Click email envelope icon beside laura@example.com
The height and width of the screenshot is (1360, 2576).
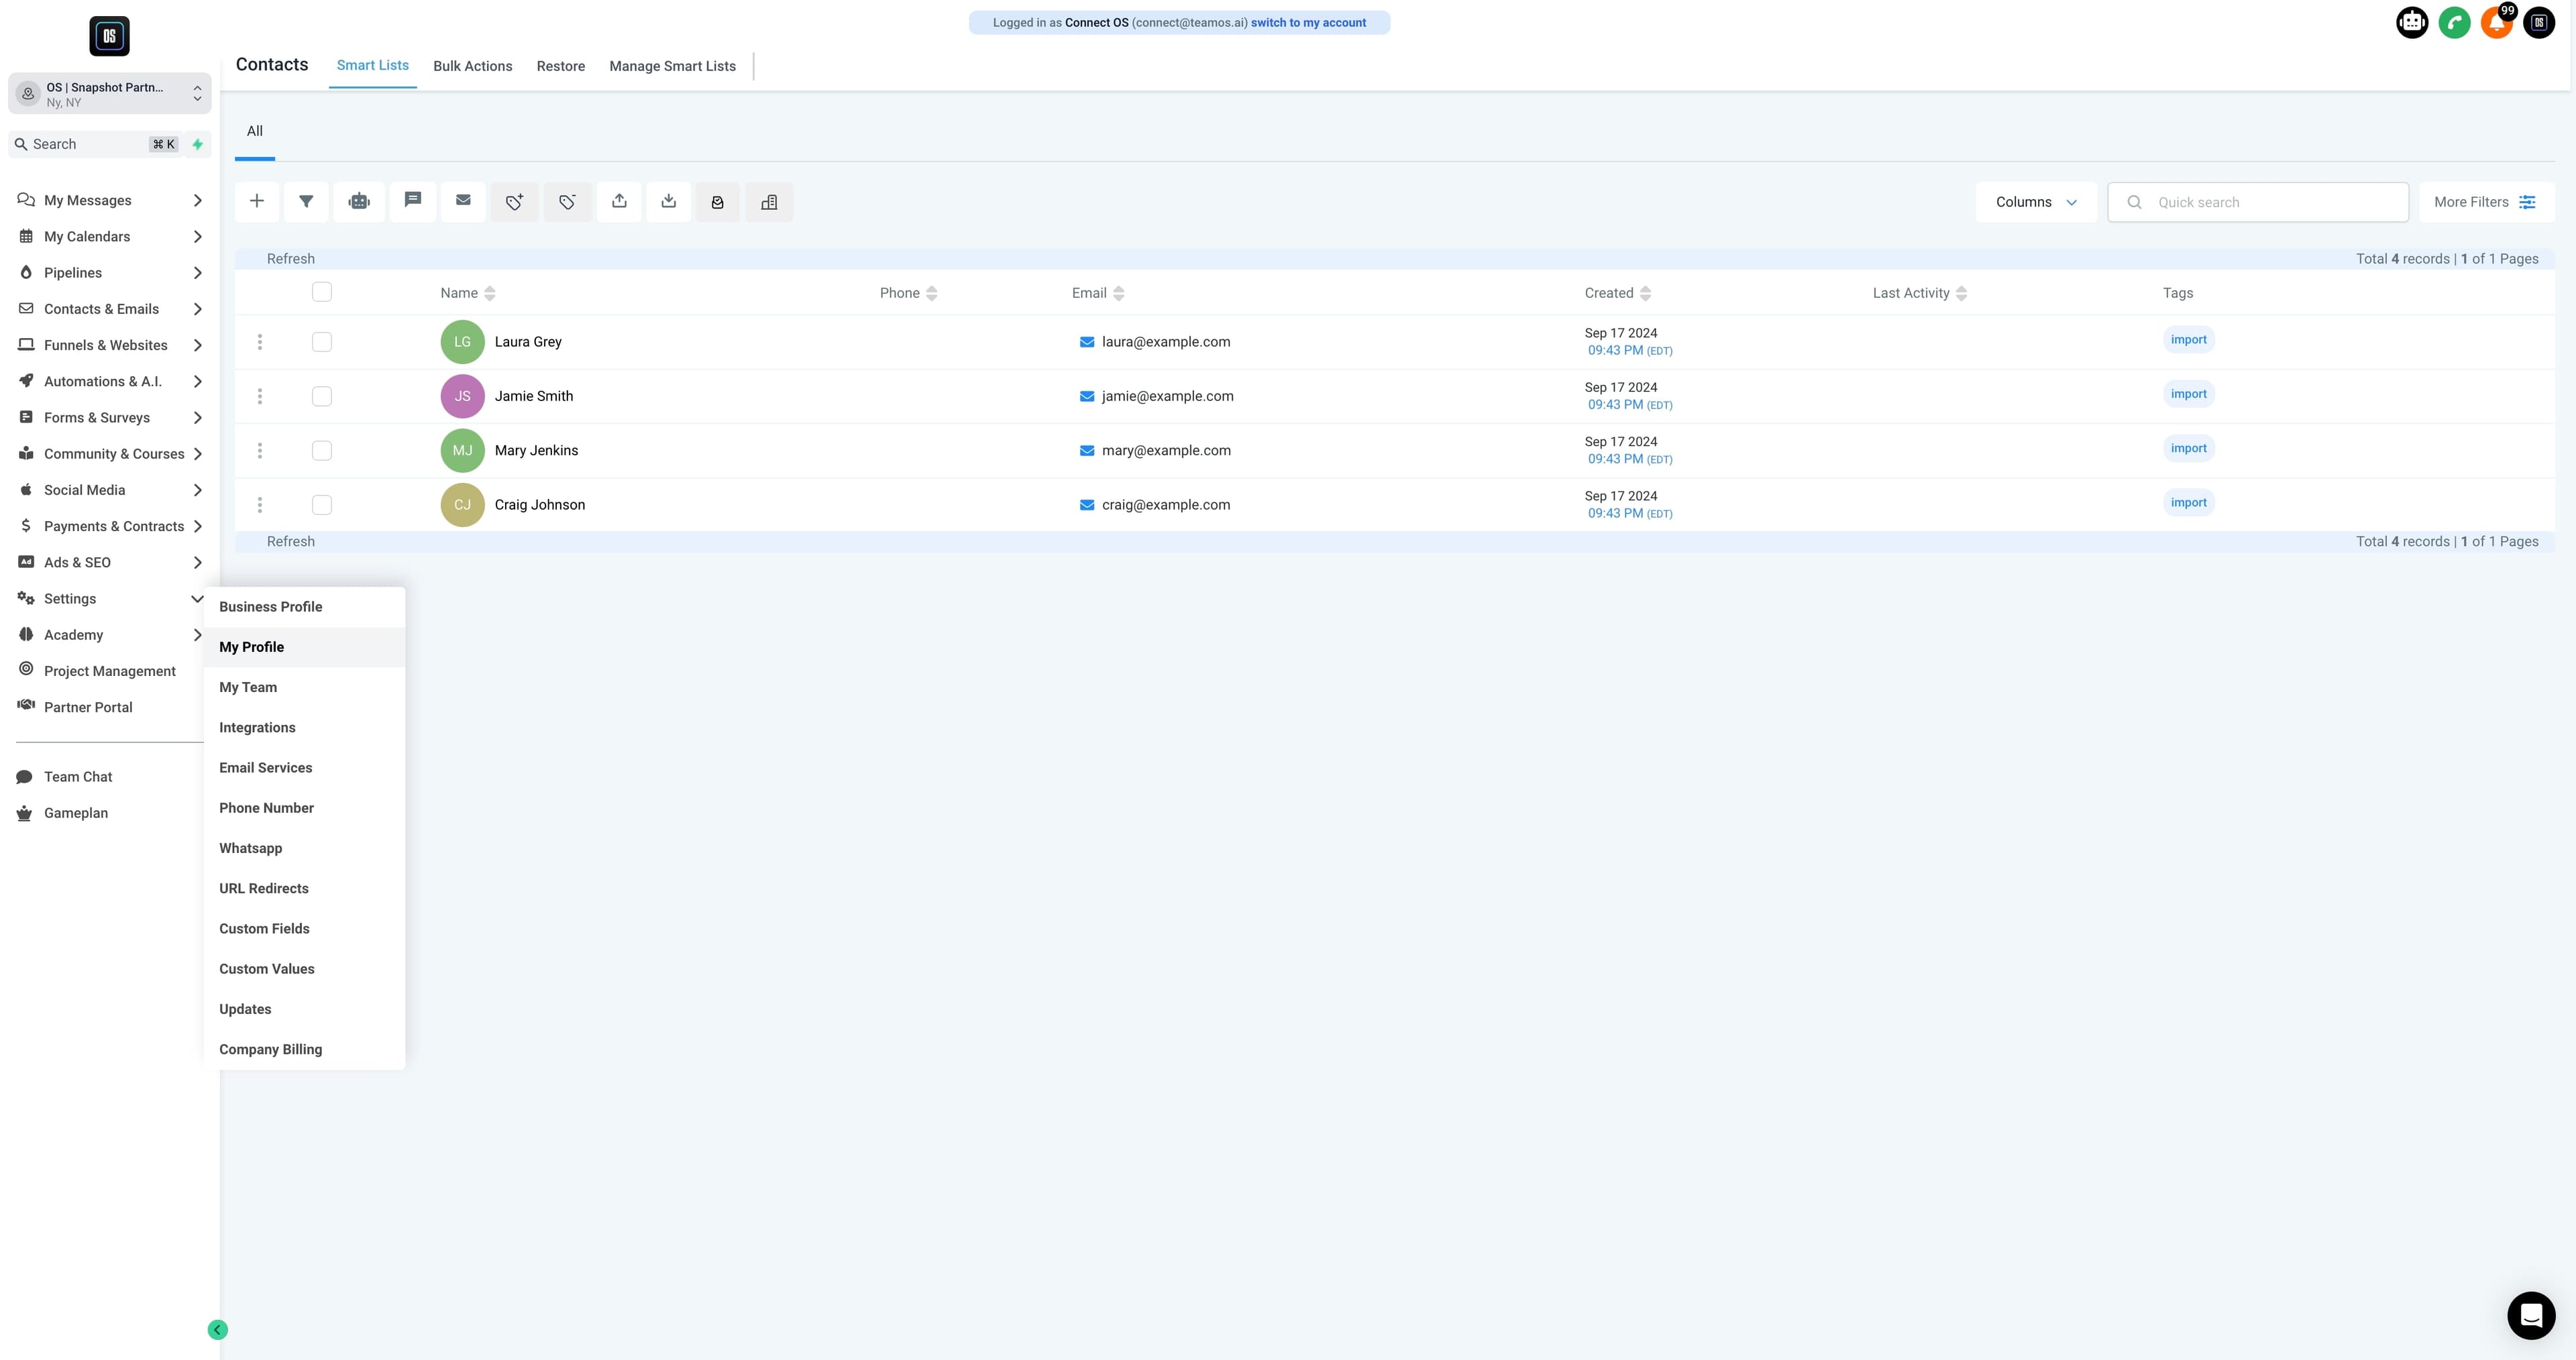pyautogui.click(x=1087, y=342)
